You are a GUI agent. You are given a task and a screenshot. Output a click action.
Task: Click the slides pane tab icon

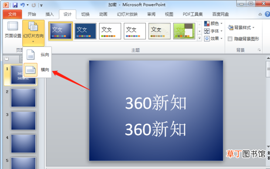(7, 59)
